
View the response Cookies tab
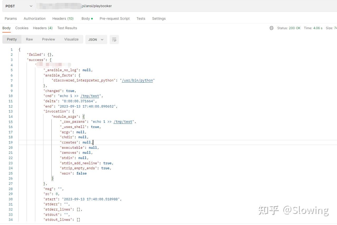[x=22, y=28]
